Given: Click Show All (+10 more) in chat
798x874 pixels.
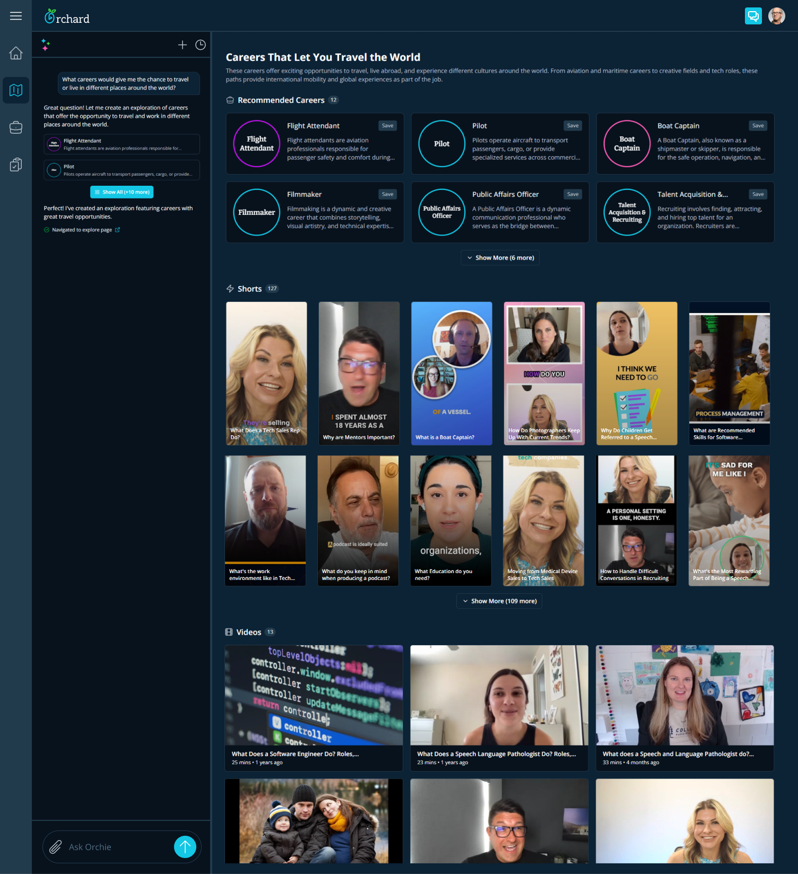Looking at the screenshot, I should [x=122, y=192].
